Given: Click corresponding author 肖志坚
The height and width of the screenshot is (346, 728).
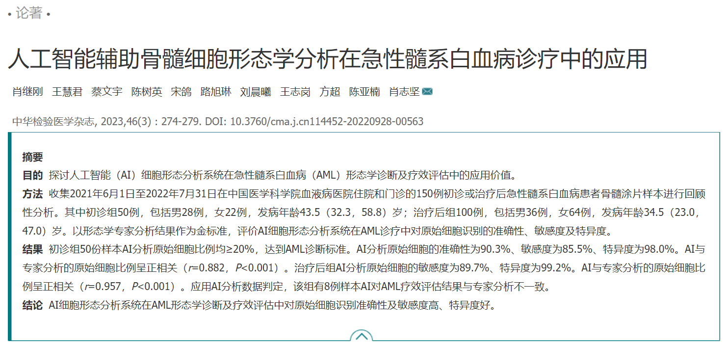Looking at the screenshot, I should [x=404, y=92].
